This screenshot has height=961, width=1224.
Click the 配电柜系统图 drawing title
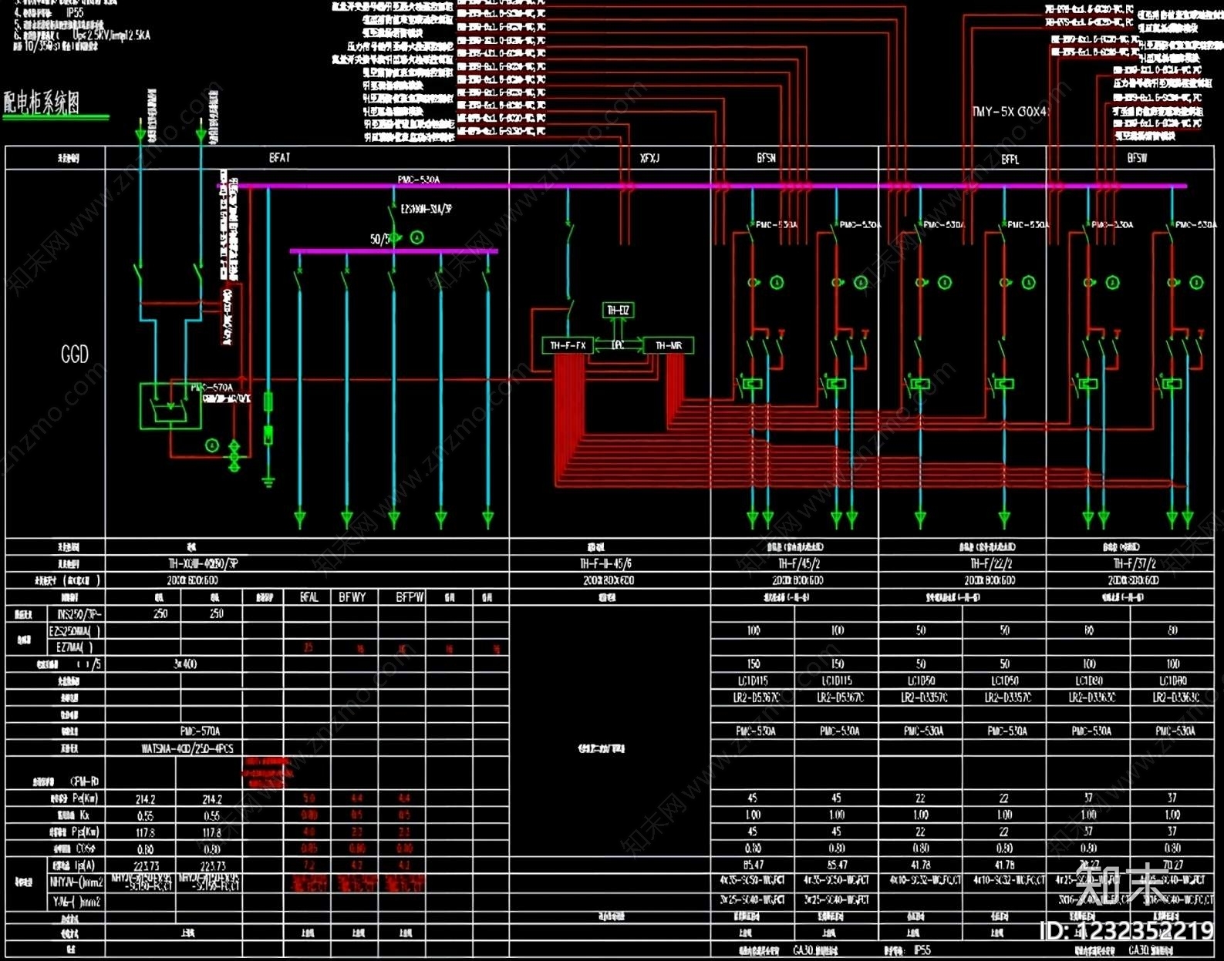click(42, 102)
